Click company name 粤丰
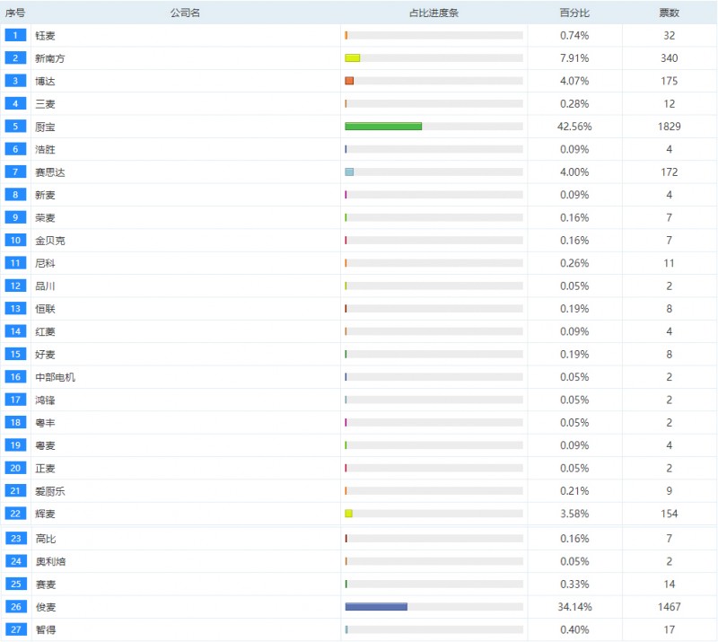The width and height of the screenshot is (718, 642). point(45,423)
